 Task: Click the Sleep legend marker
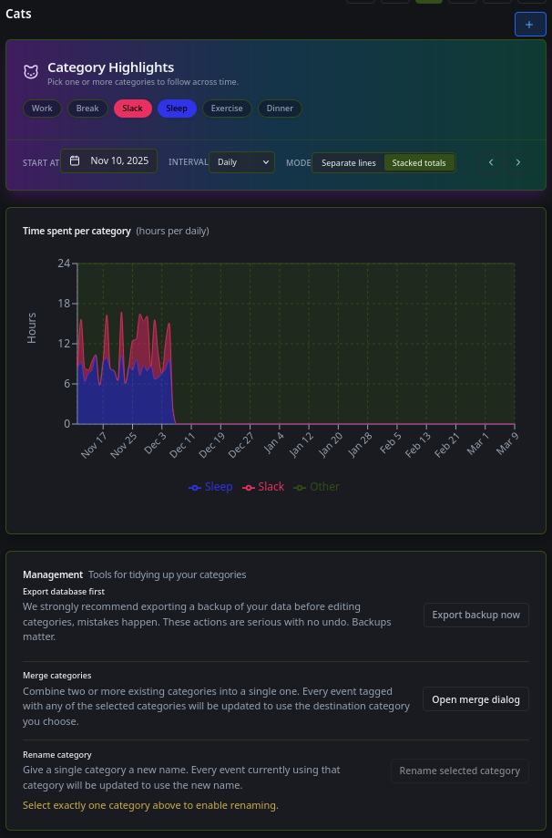click(x=195, y=488)
